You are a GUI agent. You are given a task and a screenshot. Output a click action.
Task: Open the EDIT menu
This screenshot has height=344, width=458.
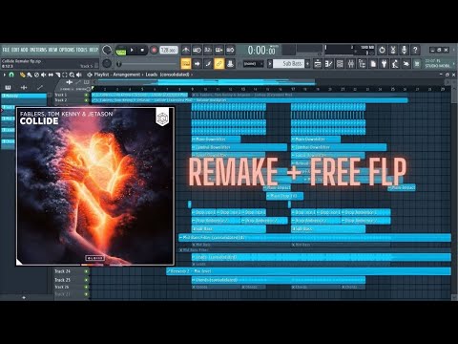click(x=15, y=50)
